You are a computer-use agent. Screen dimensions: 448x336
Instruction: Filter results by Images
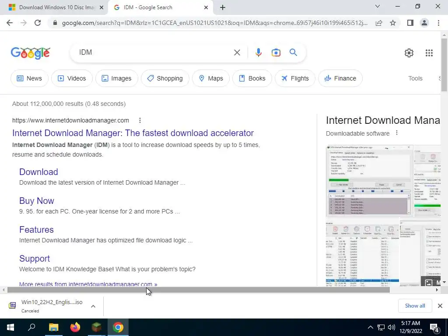(x=116, y=78)
